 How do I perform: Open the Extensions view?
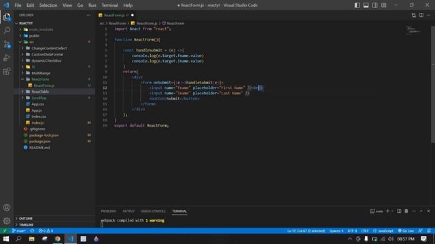coord(7,71)
